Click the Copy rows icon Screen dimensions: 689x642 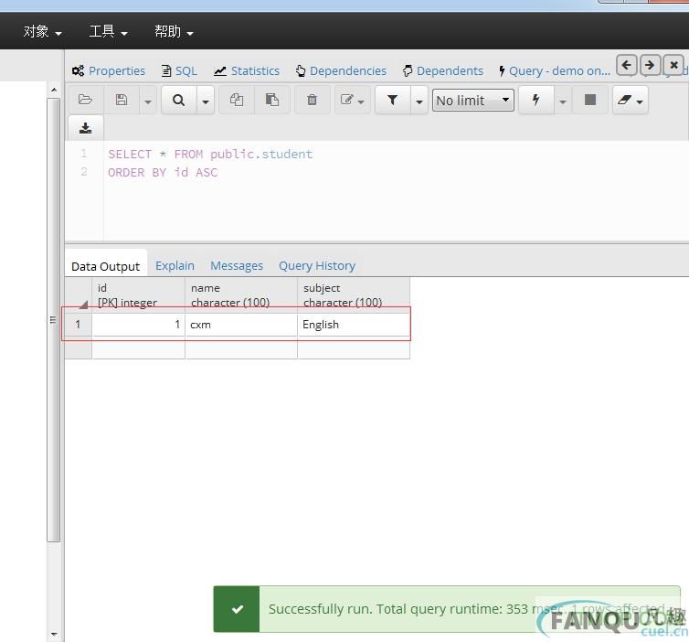pos(237,100)
